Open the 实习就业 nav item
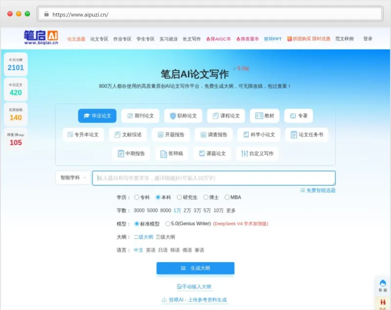Viewport: 391px width, 310px height. point(169,39)
